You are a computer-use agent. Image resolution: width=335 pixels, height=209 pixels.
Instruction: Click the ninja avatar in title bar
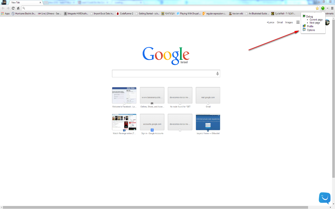pyautogui.click(x=4, y=2)
